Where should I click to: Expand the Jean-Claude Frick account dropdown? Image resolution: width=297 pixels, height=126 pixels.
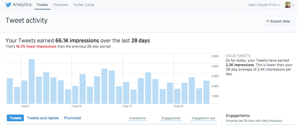[x=264, y=5]
